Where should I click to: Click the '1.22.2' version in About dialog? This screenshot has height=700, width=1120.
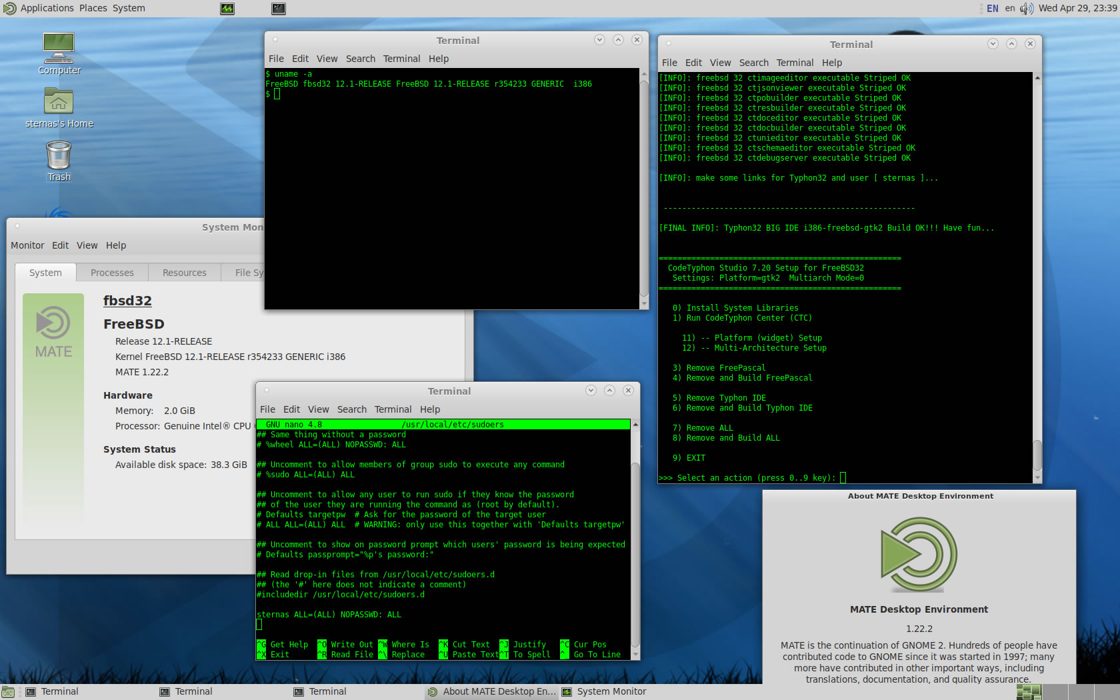[x=919, y=629]
